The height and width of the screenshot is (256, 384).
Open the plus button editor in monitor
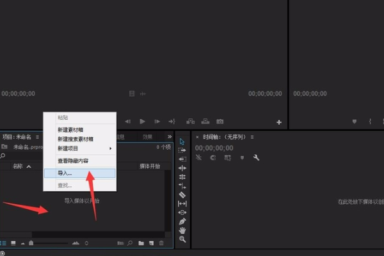tap(279, 122)
